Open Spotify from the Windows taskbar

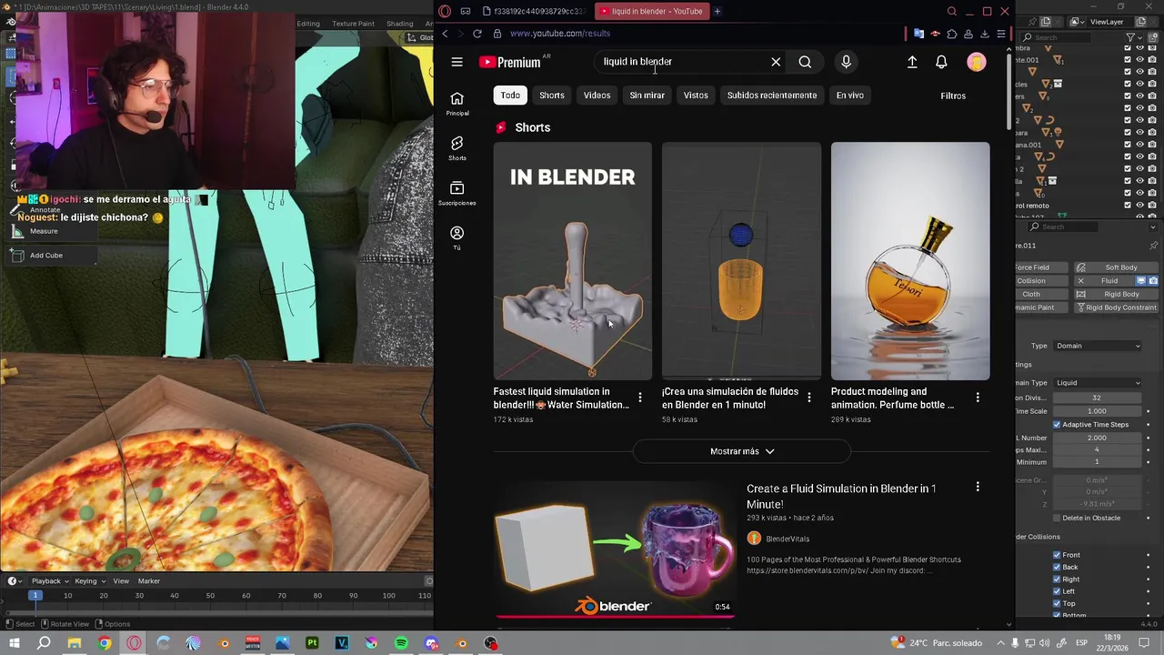401,643
